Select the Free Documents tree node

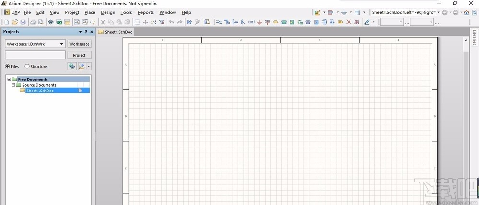tap(33, 80)
